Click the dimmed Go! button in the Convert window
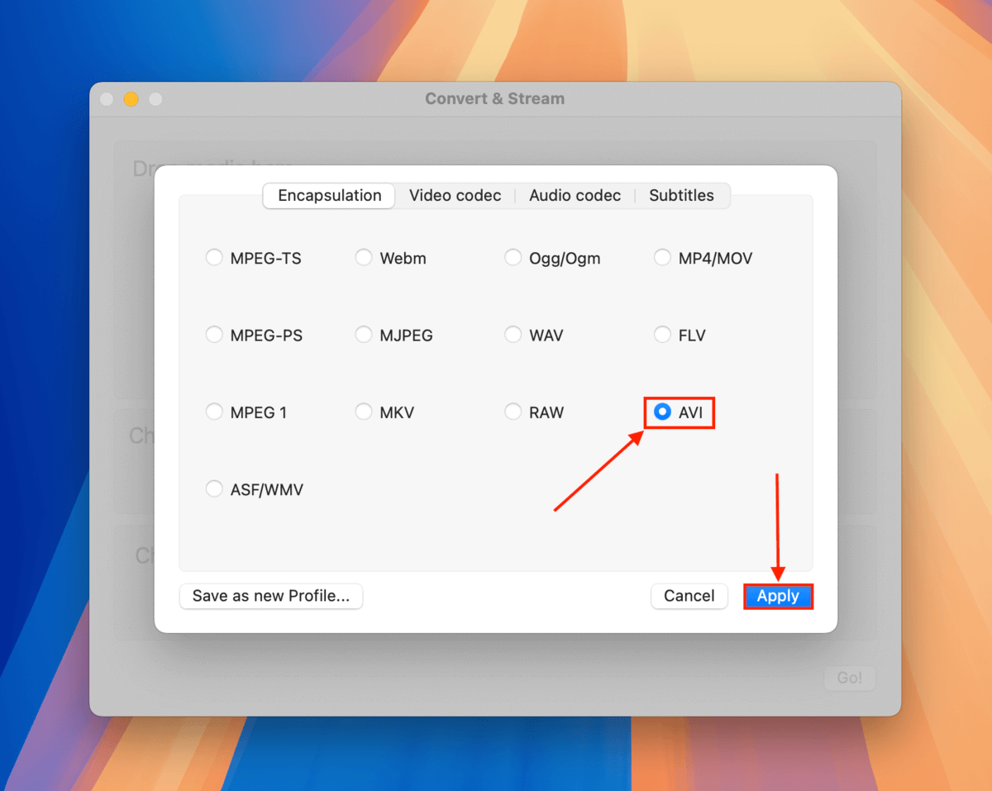Viewport: 992px width, 791px height. [850, 678]
